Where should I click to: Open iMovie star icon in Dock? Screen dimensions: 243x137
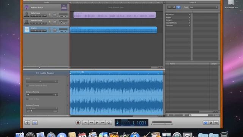(124, 135)
